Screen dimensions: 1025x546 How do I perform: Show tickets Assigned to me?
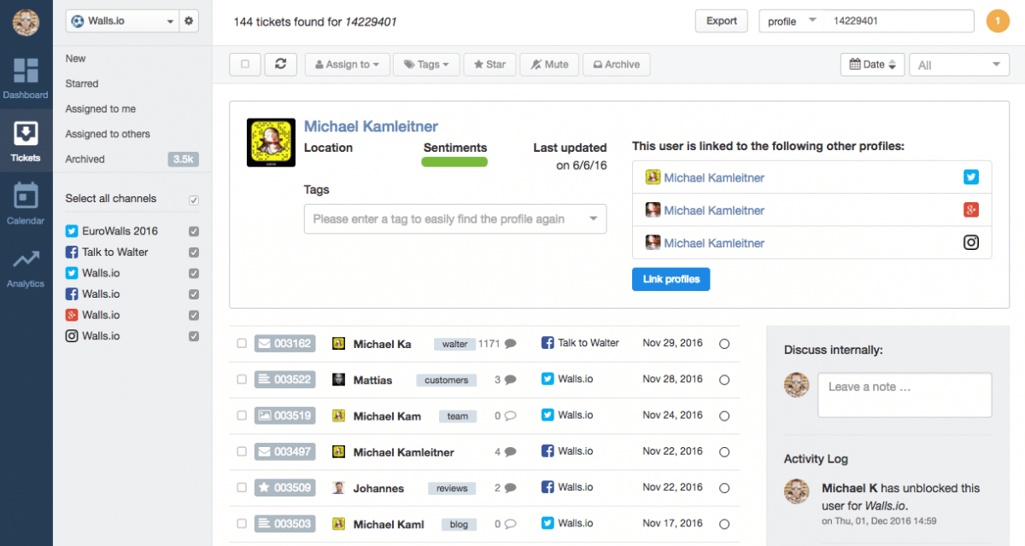tap(101, 109)
